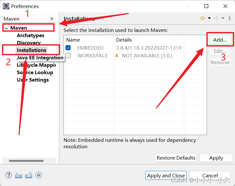The width and height of the screenshot is (235, 186).
Task: Click Apply and Close
Action: tap(166, 175)
